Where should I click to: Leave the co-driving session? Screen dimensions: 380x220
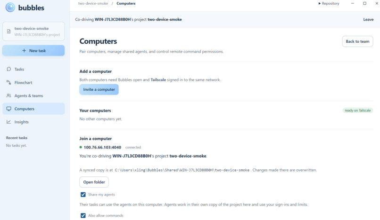pyautogui.click(x=368, y=19)
